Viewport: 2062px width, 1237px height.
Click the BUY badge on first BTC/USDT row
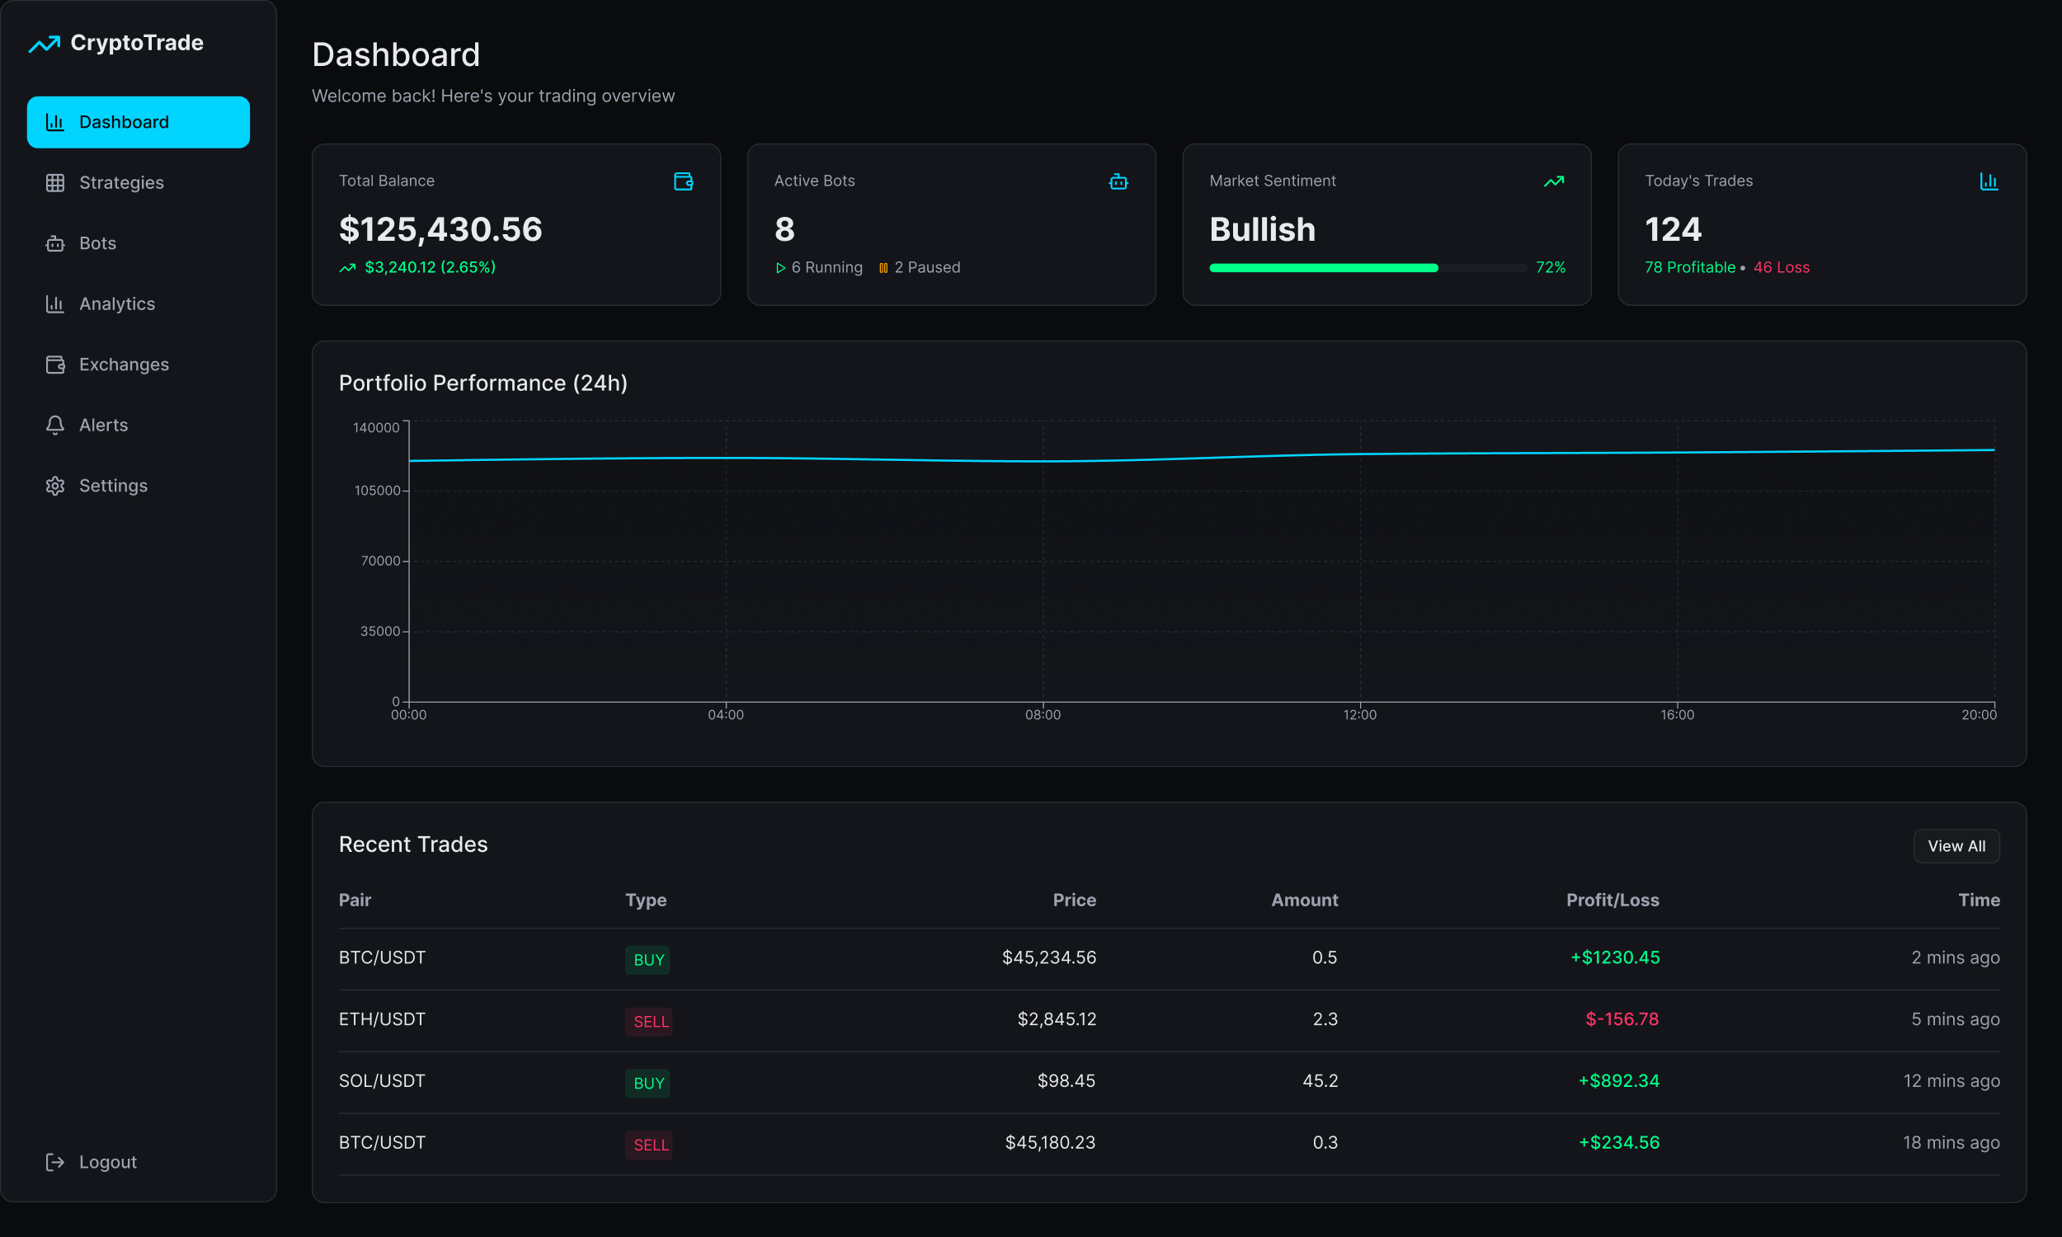pyautogui.click(x=647, y=959)
